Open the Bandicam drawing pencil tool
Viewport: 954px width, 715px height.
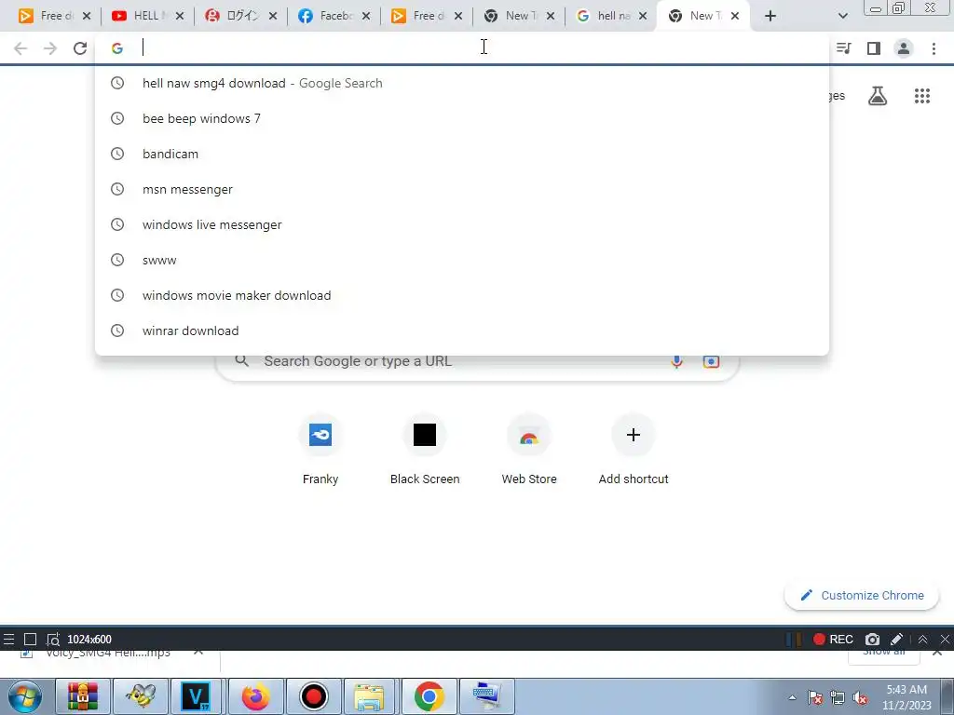pyautogui.click(x=896, y=639)
